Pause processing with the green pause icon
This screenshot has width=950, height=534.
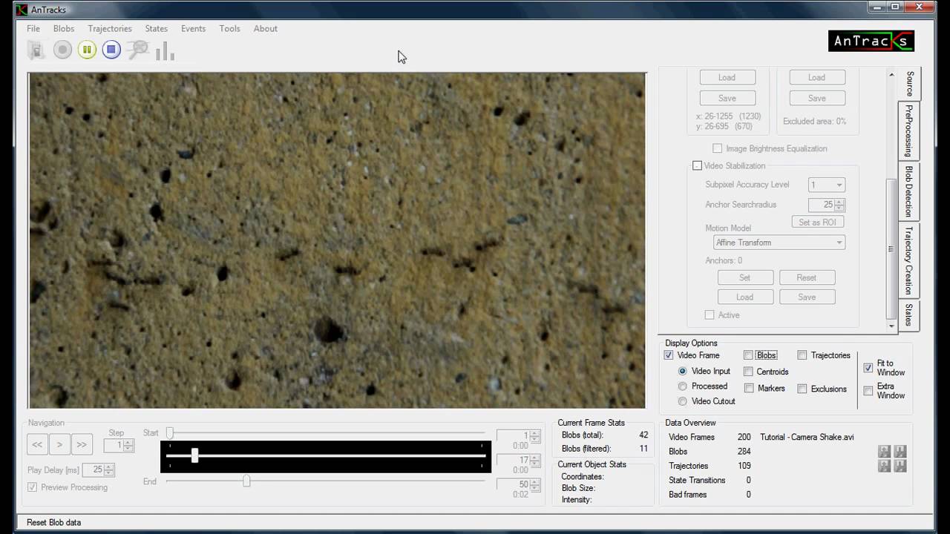pyautogui.click(x=87, y=50)
